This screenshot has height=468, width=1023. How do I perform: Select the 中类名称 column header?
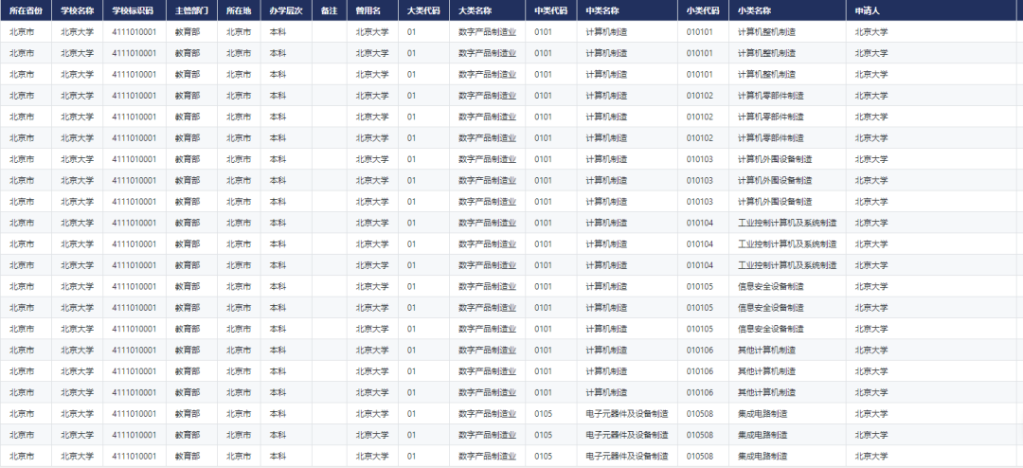626,11
